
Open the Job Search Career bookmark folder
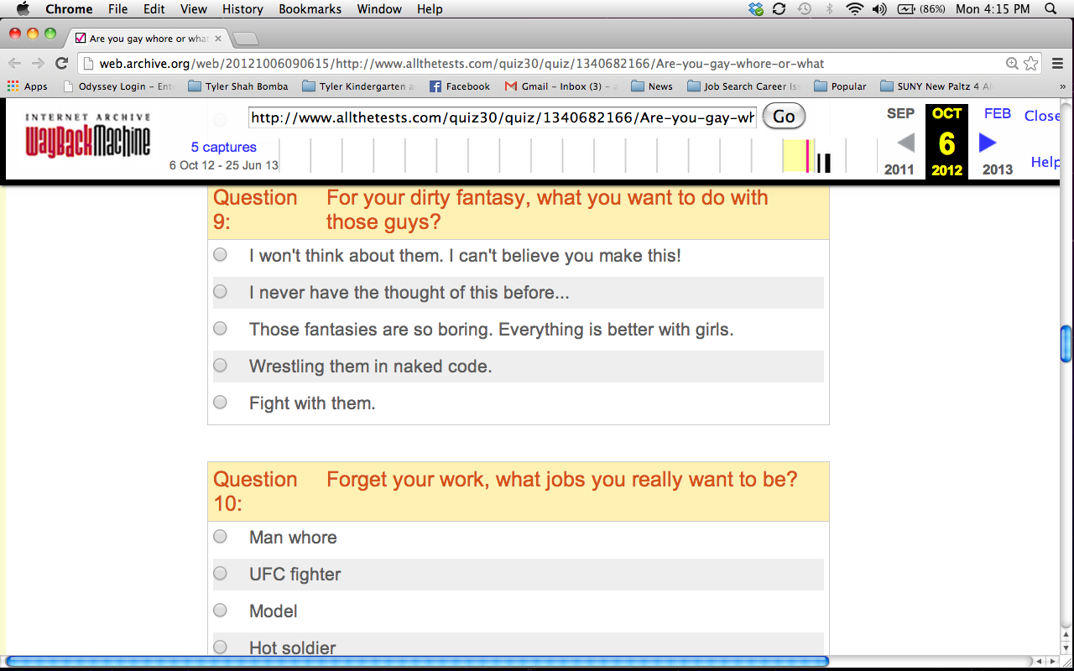point(743,86)
